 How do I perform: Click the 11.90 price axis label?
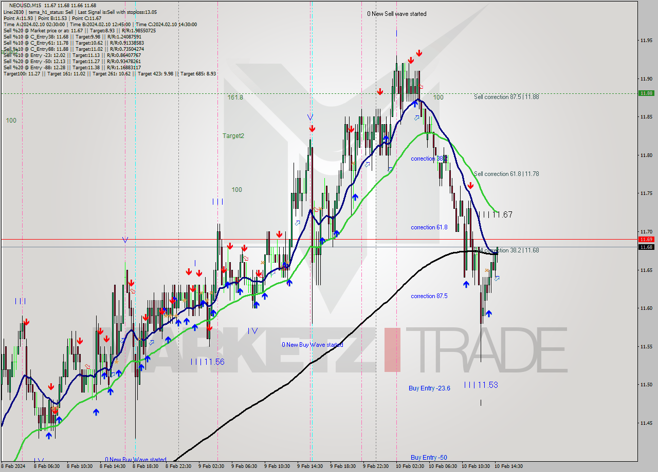pyautogui.click(x=647, y=79)
